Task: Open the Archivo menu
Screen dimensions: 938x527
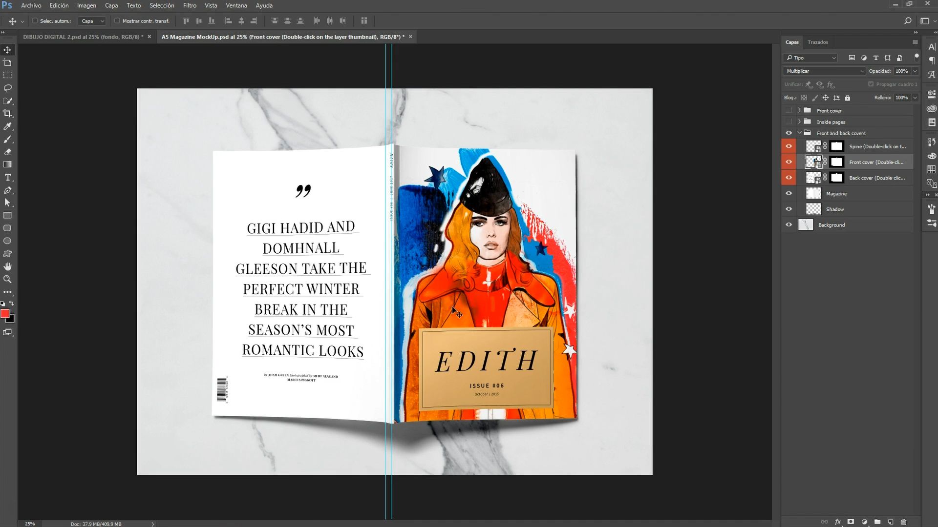Action: click(x=31, y=5)
